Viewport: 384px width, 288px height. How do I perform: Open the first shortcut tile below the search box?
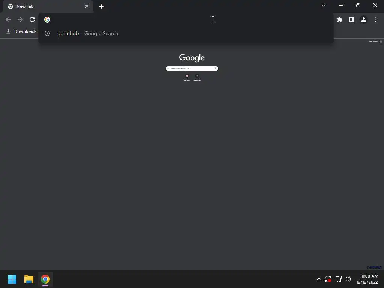[x=187, y=77]
